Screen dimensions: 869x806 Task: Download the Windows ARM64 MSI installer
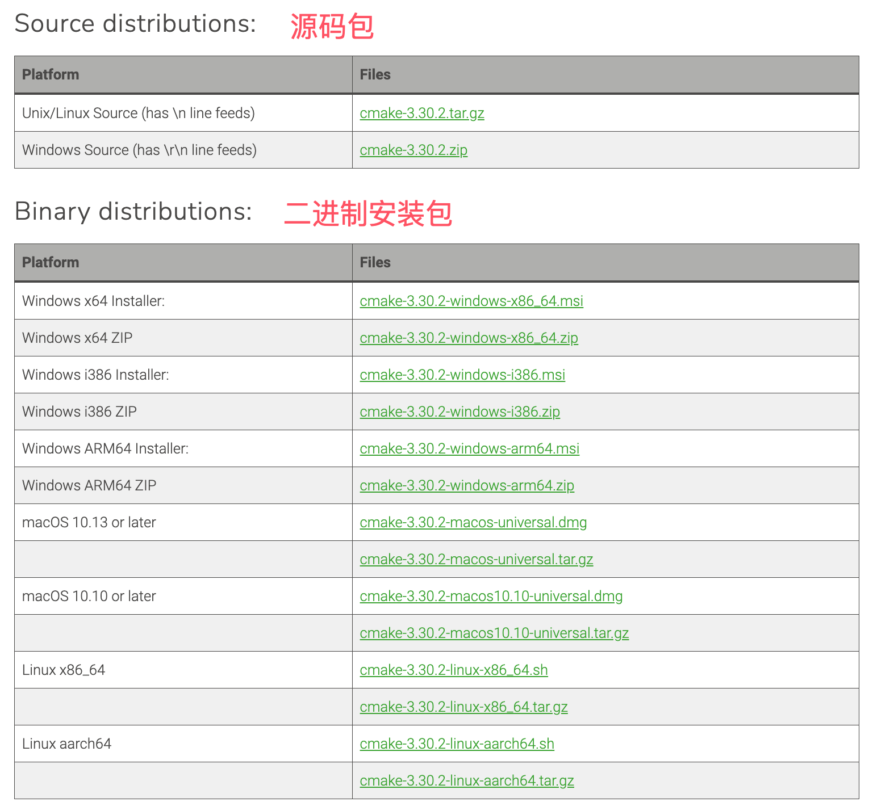point(469,448)
